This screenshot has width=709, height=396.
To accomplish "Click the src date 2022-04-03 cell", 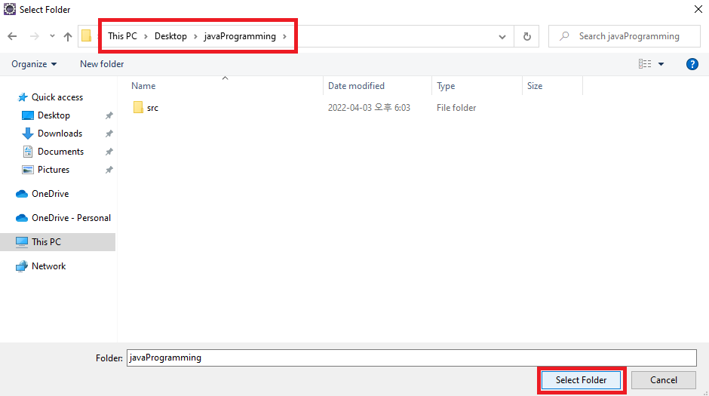I will (x=369, y=108).
